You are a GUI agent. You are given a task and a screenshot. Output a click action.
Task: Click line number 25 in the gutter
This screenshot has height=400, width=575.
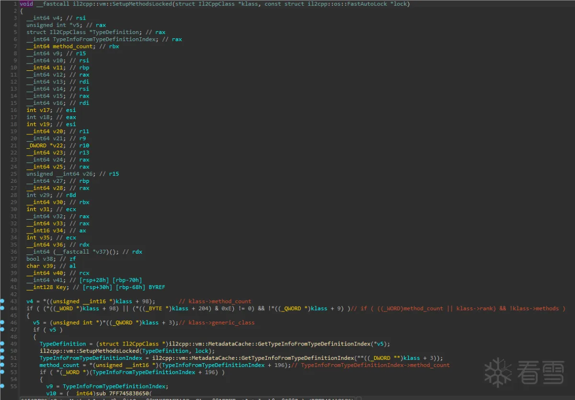(x=14, y=174)
